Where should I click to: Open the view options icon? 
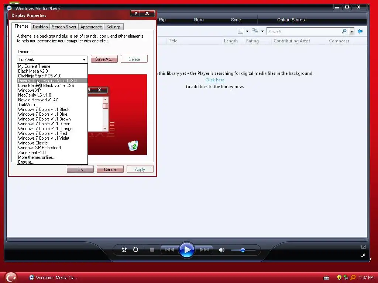tap(255, 31)
